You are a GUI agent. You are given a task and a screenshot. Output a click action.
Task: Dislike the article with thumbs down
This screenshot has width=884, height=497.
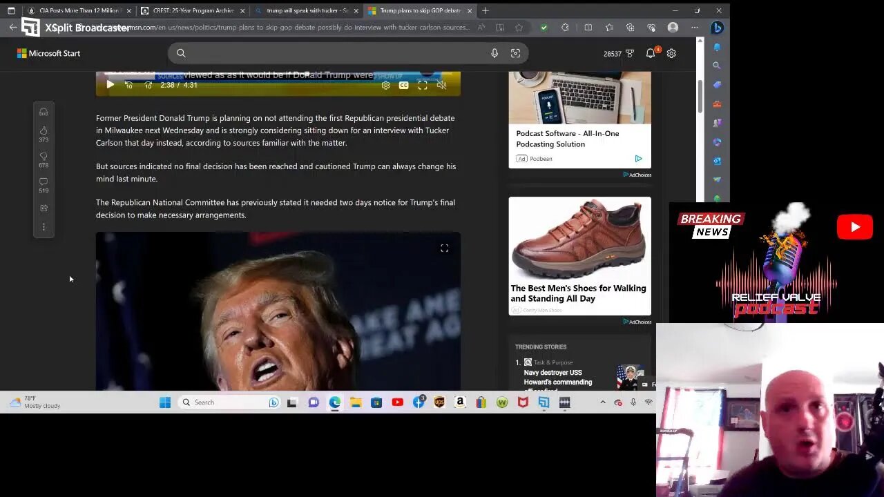coord(44,156)
